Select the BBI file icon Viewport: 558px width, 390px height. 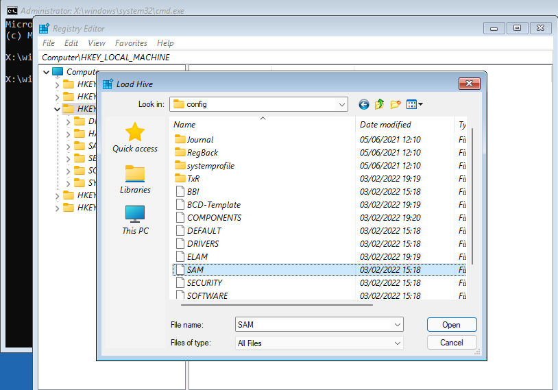180,191
